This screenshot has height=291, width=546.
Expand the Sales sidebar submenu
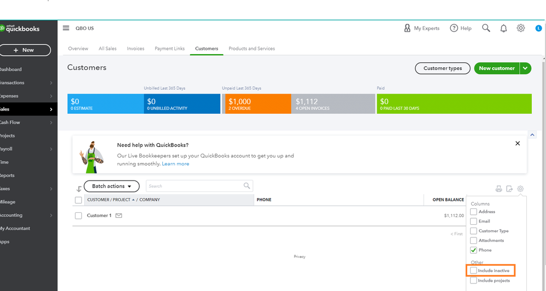(x=51, y=109)
